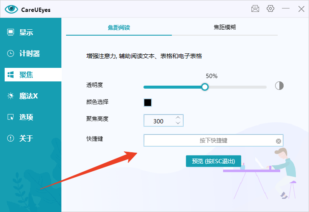Open the 聚焦 sidebar section
Image resolution: width=309 pixels, height=212 pixels.
(x=26, y=75)
